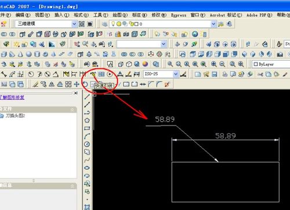
Task: Click the Cone solid modeling icon
Action: [20, 54]
